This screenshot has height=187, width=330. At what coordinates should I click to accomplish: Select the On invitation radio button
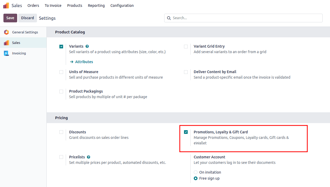pos(195,172)
